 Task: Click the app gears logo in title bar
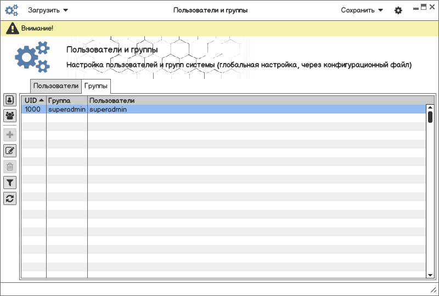coord(12,10)
